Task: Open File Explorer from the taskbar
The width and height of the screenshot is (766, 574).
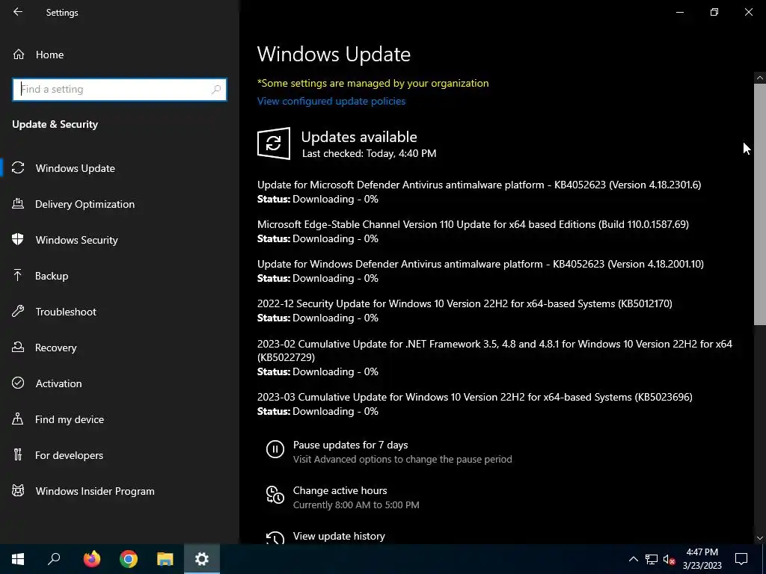Action: pyautogui.click(x=165, y=559)
